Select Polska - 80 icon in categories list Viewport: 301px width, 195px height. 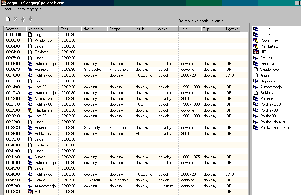pyautogui.click(x=256, y=110)
